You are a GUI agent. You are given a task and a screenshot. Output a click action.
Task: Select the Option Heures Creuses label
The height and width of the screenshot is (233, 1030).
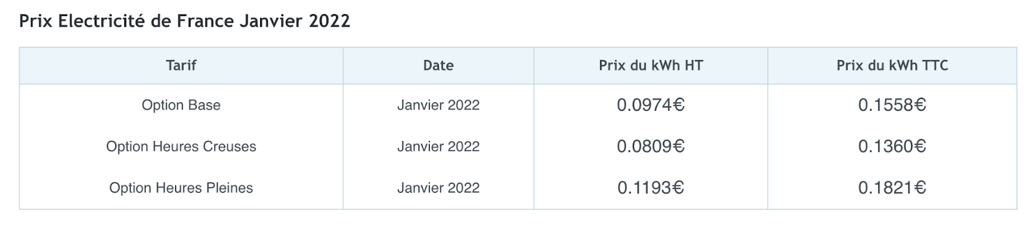181,147
